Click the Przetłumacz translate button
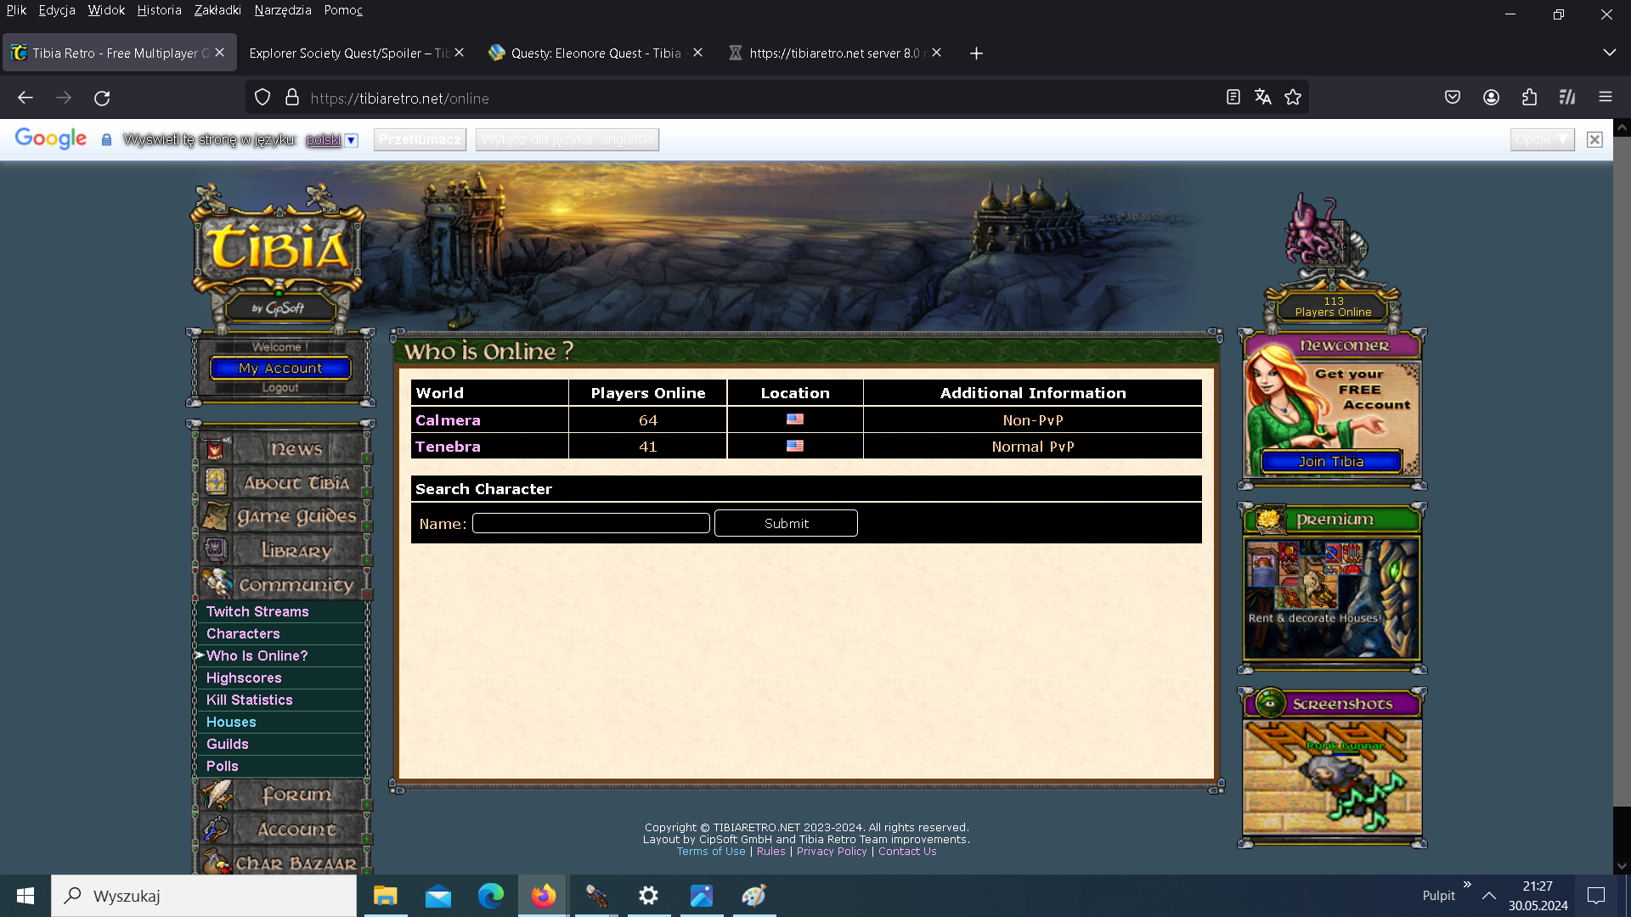 [x=420, y=140]
